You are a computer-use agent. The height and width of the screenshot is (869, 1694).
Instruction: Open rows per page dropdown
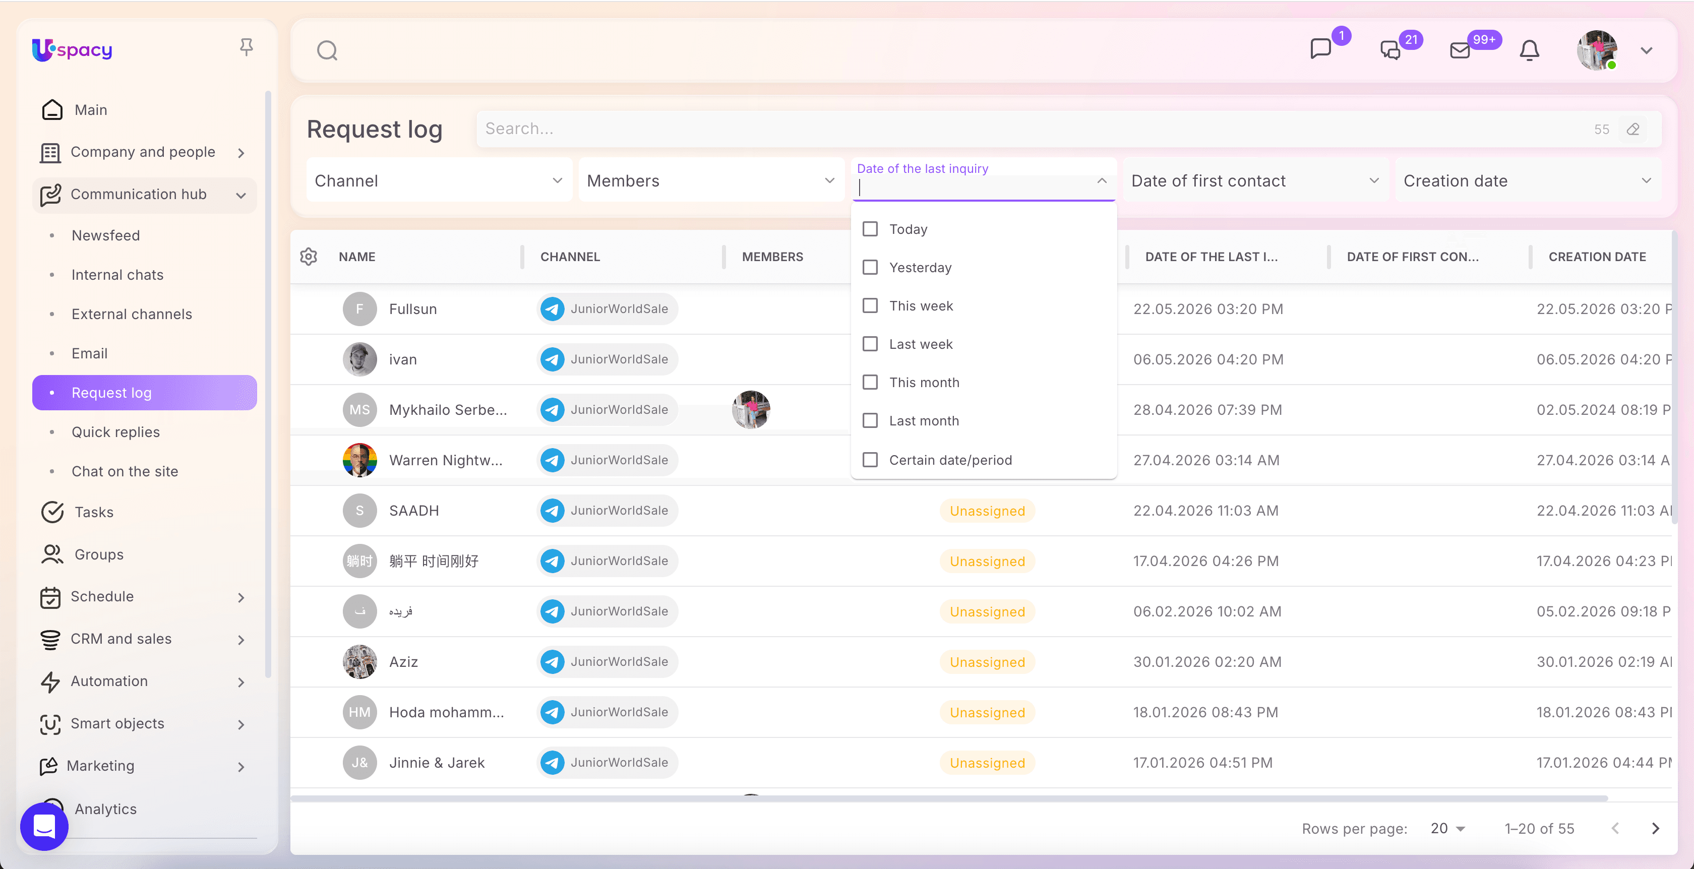point(1448,828)
